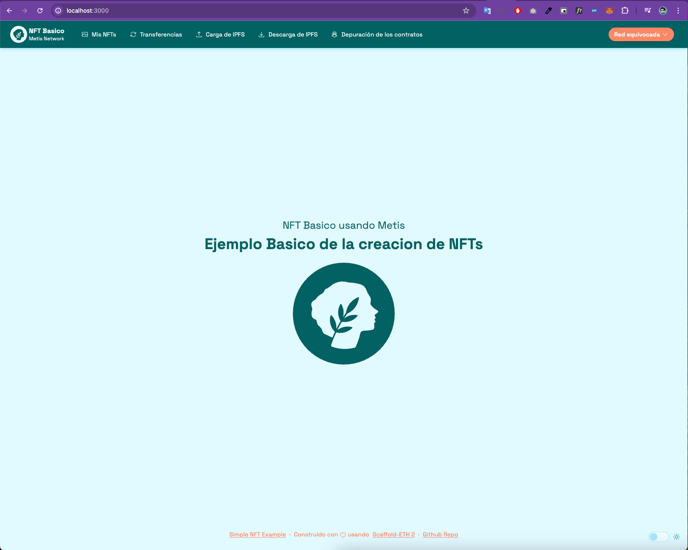
Task: Open the Transferencias page
Action: [x=156, y=34]
